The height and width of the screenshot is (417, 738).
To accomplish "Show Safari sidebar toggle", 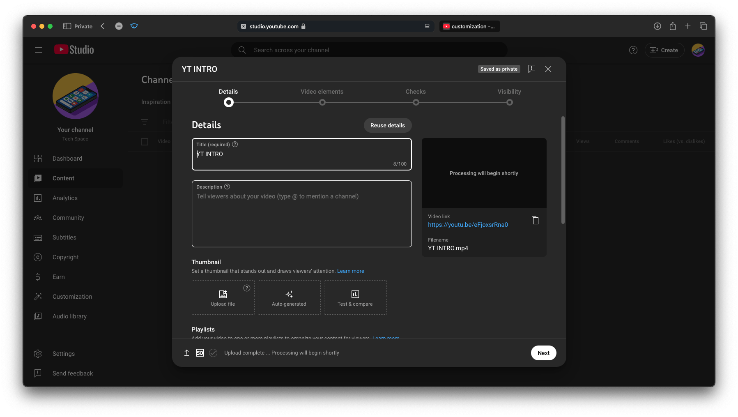I will (67, 26).
